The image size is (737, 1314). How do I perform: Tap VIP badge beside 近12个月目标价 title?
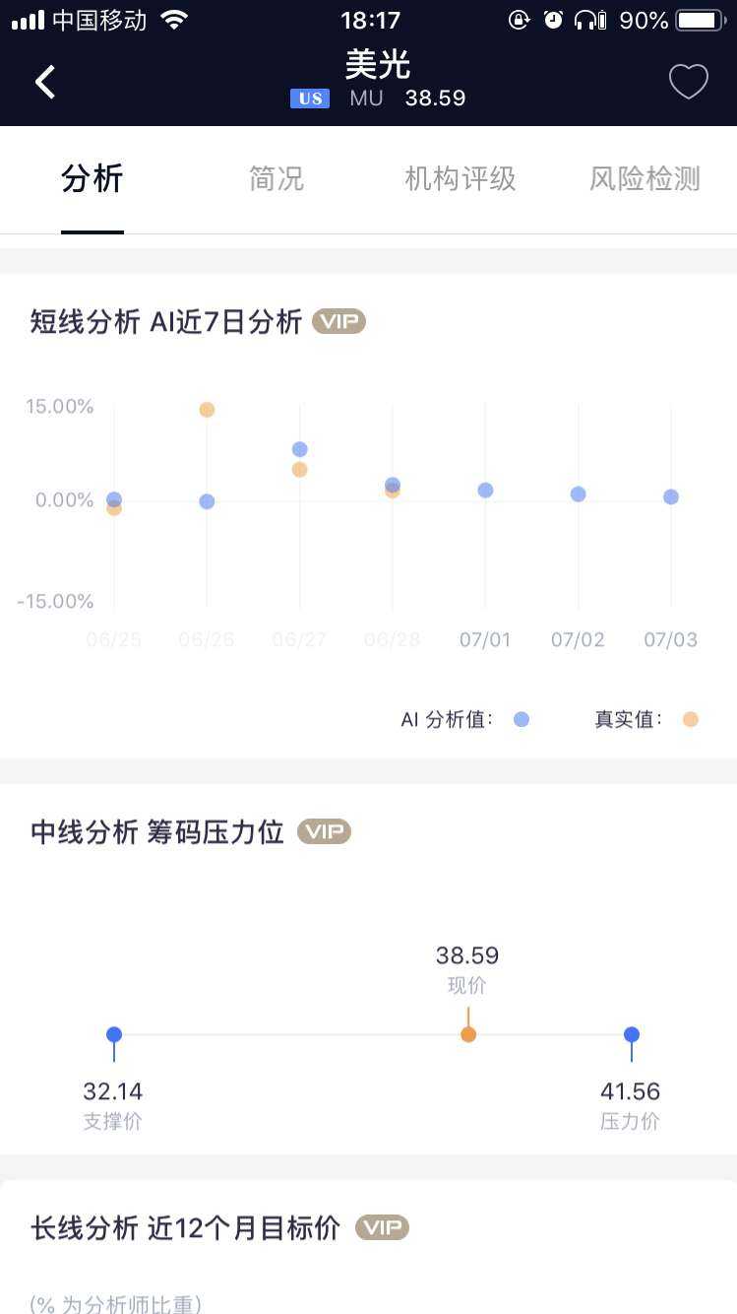click(382, 1227)
